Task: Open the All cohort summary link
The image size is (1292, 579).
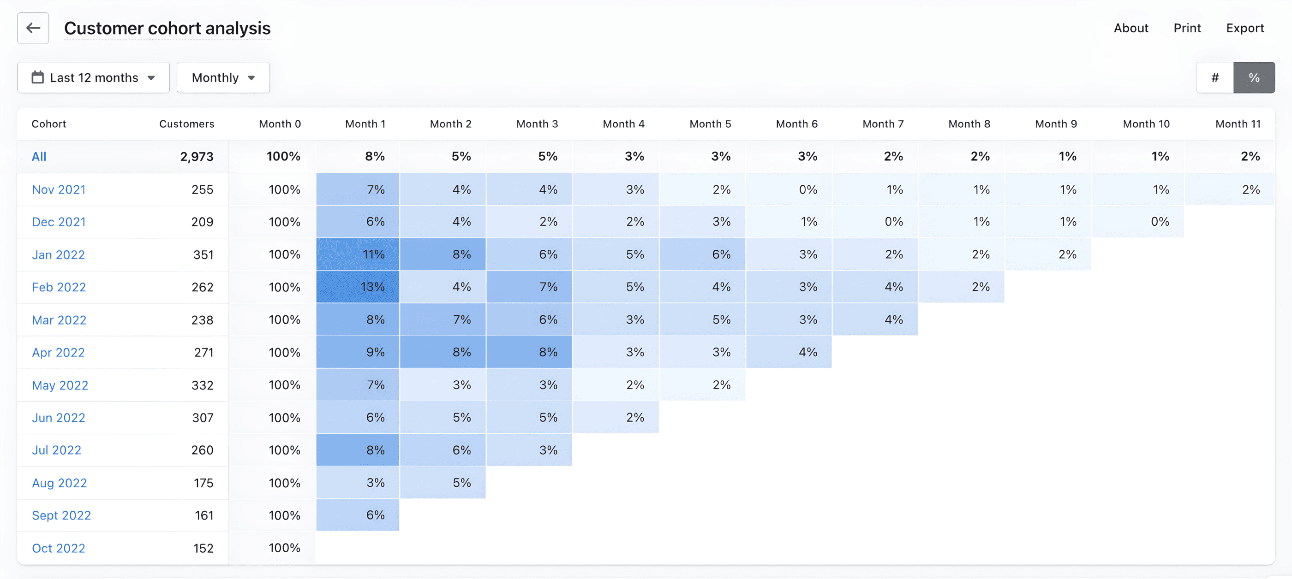Action: coord(39,156)
